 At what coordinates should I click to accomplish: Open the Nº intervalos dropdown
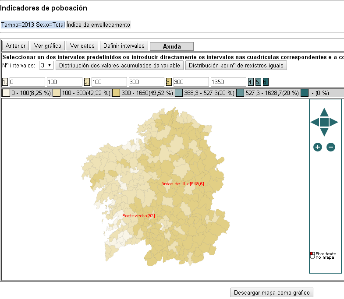(x=46, y=65)
